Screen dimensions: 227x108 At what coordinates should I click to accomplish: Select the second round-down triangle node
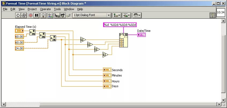point(90,44)
